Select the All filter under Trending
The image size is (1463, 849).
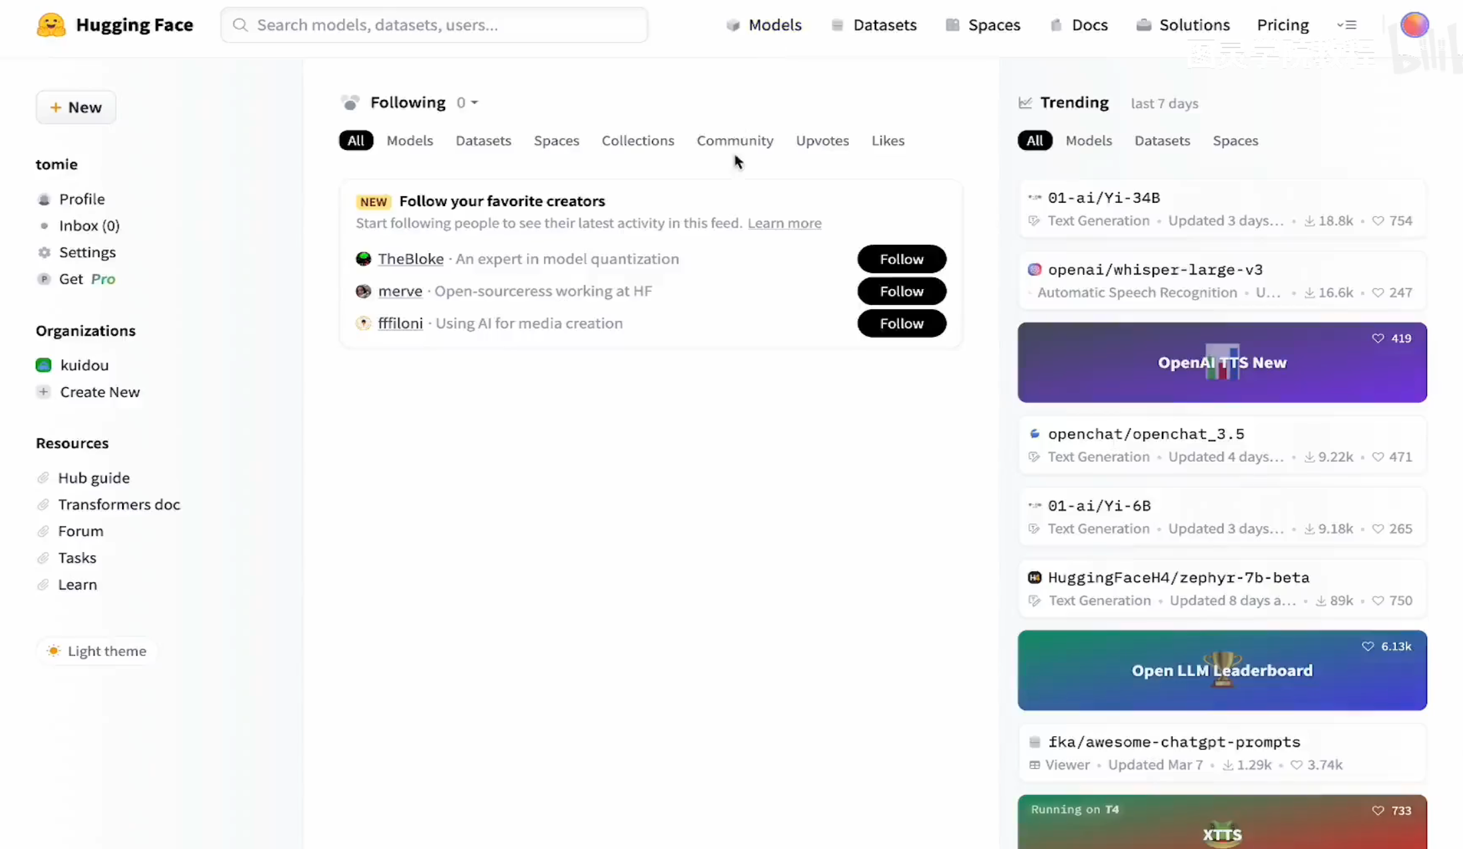click(x=1035, y=141)
